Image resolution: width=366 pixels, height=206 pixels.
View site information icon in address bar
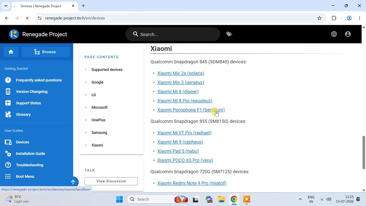pyautogui.click(x=40, y=18)
